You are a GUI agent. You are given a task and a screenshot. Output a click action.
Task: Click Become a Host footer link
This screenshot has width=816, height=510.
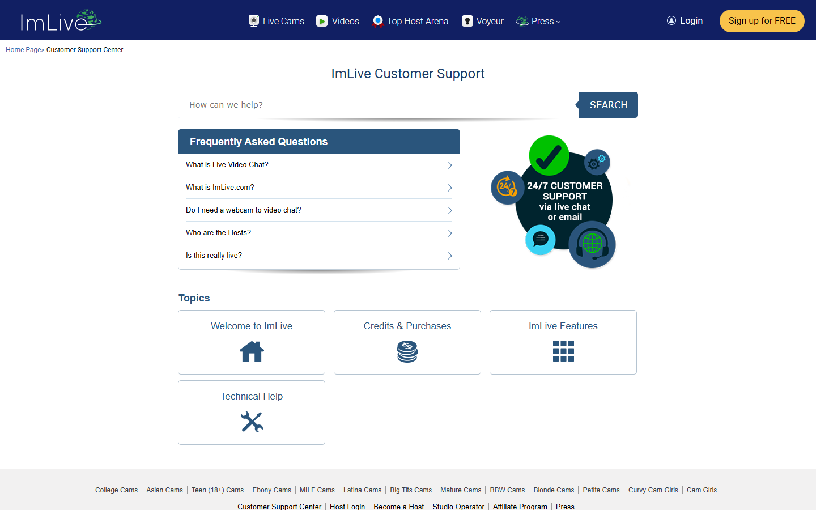click(399, 506)
